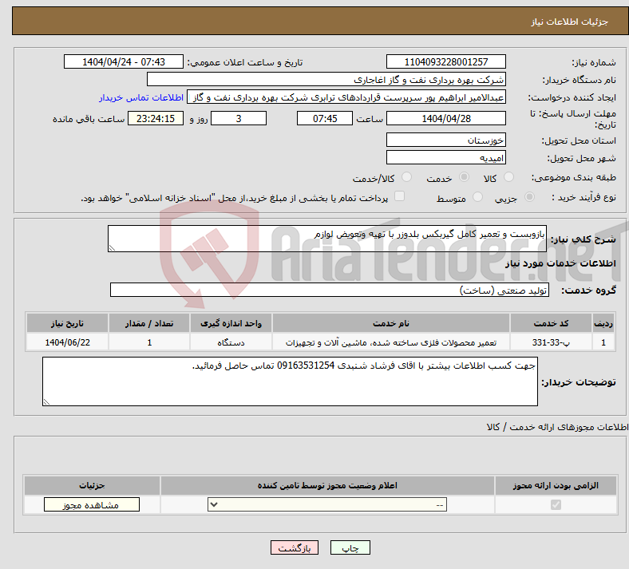Select the خدمت radio button

pyautogui.click(x=464, y=177)
